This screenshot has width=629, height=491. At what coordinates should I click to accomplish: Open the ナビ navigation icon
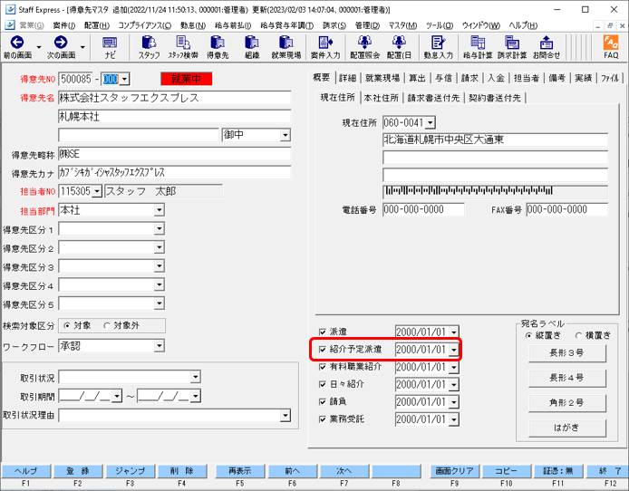110,47
